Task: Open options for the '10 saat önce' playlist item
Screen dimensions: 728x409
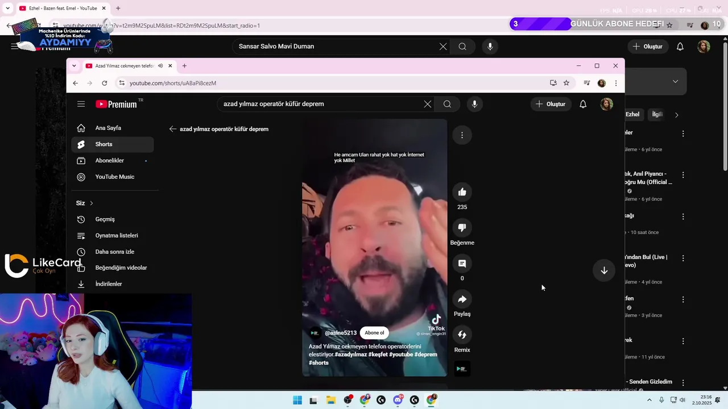Action: tap(683, 216)
